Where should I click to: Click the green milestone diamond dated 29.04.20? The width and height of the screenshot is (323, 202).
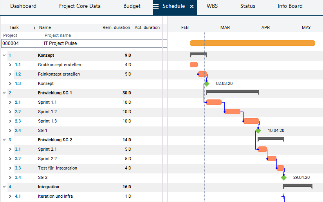click(x=283, y=177)
